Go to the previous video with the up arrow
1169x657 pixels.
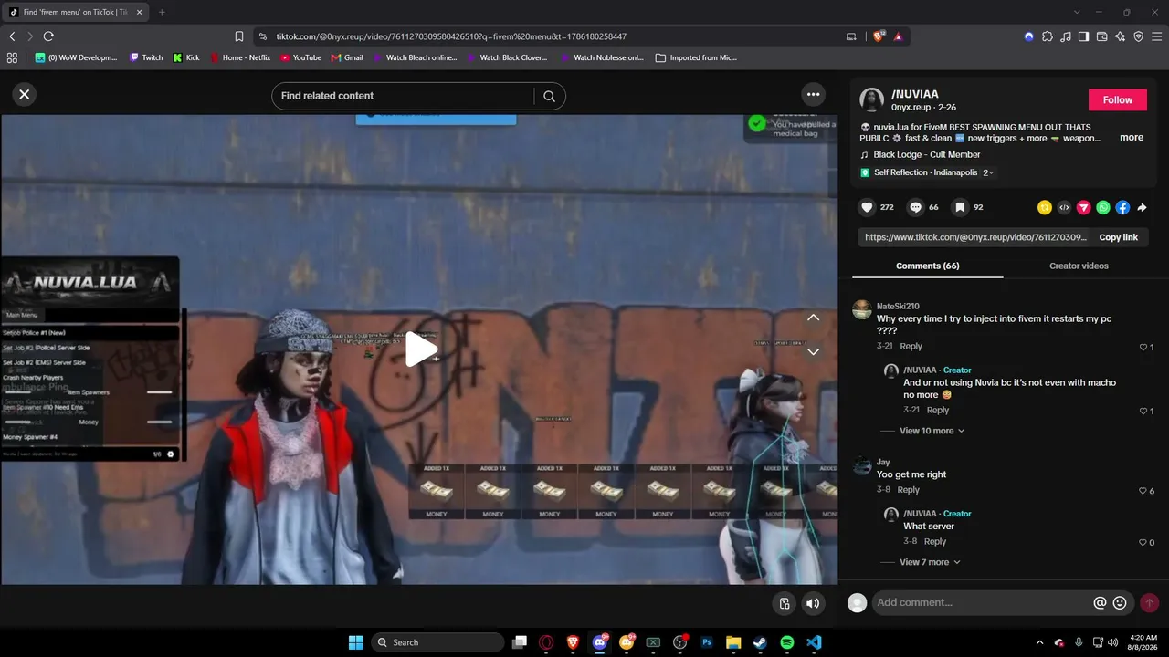pyautogui.click(x=813, y=318)
